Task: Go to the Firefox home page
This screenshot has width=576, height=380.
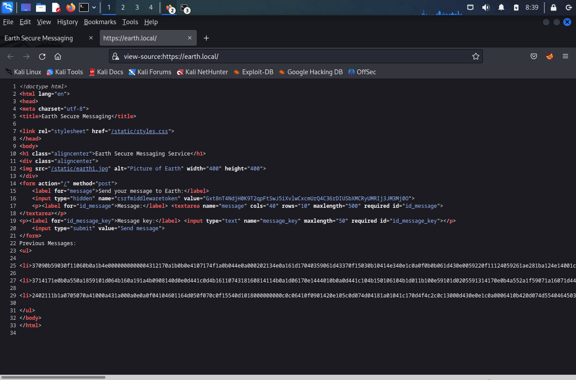Action: click(x=58, y=56)
